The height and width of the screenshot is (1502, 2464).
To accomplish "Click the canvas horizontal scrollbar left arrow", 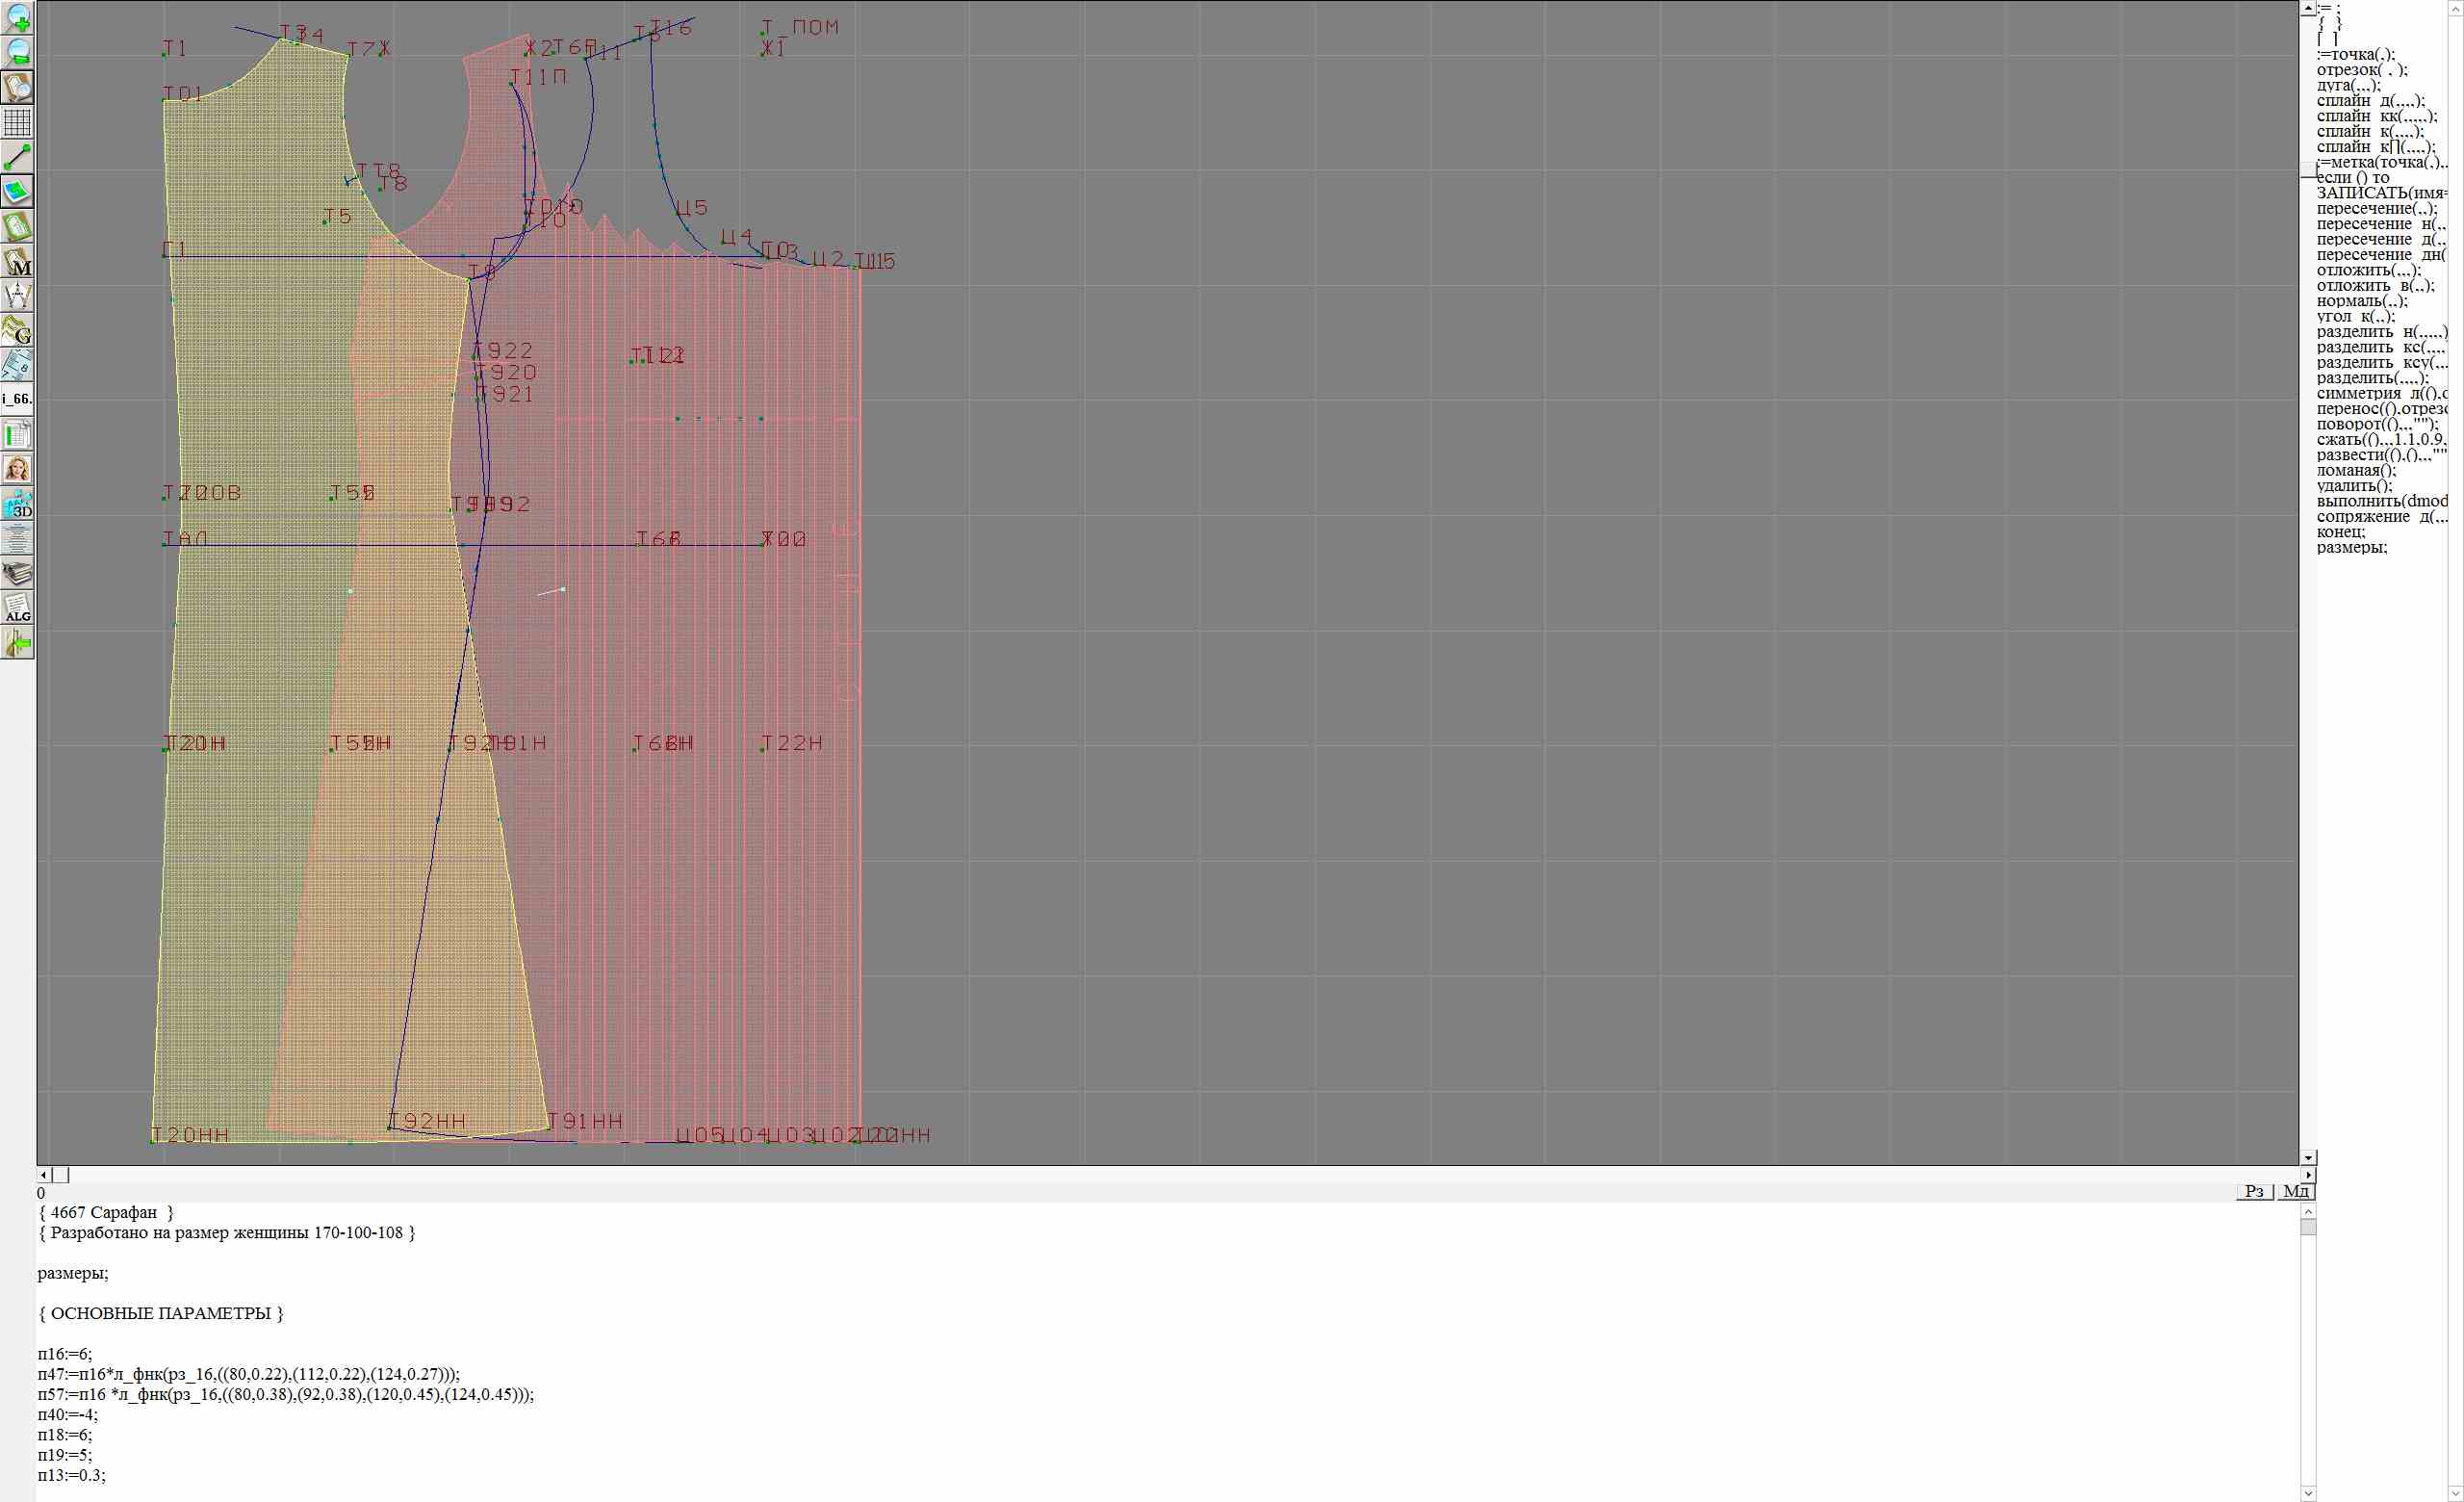I will click(x=43, y=1175).
